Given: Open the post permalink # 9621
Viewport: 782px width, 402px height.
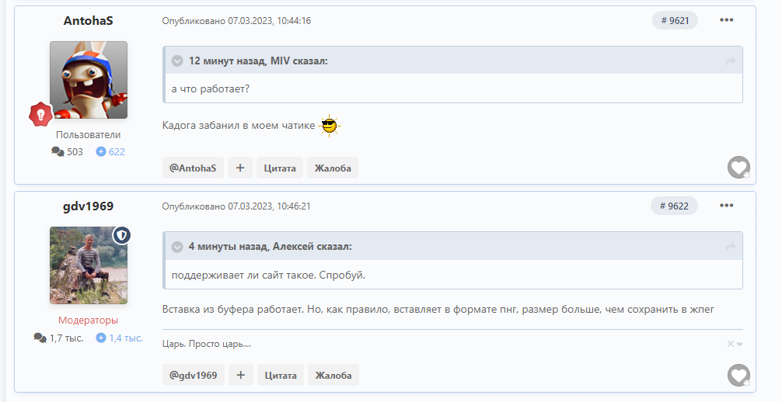Looking at the screenshot, I should point(675,20).
